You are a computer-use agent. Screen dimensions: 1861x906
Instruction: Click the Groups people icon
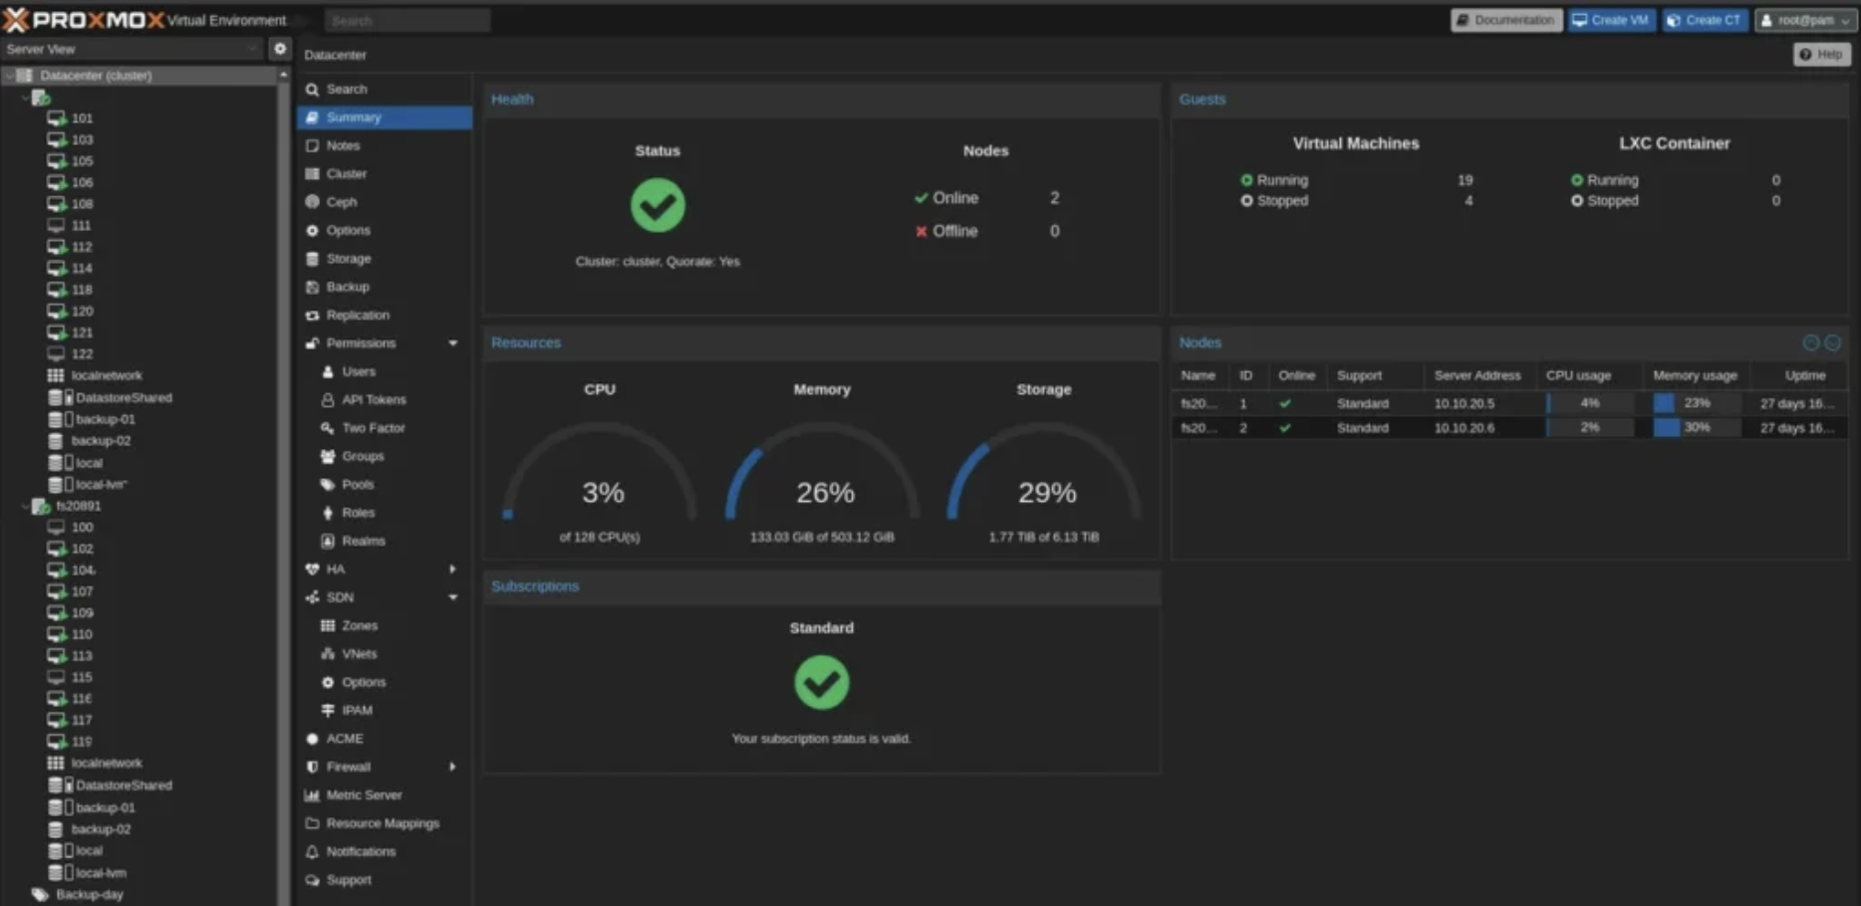tap(328, 456)
